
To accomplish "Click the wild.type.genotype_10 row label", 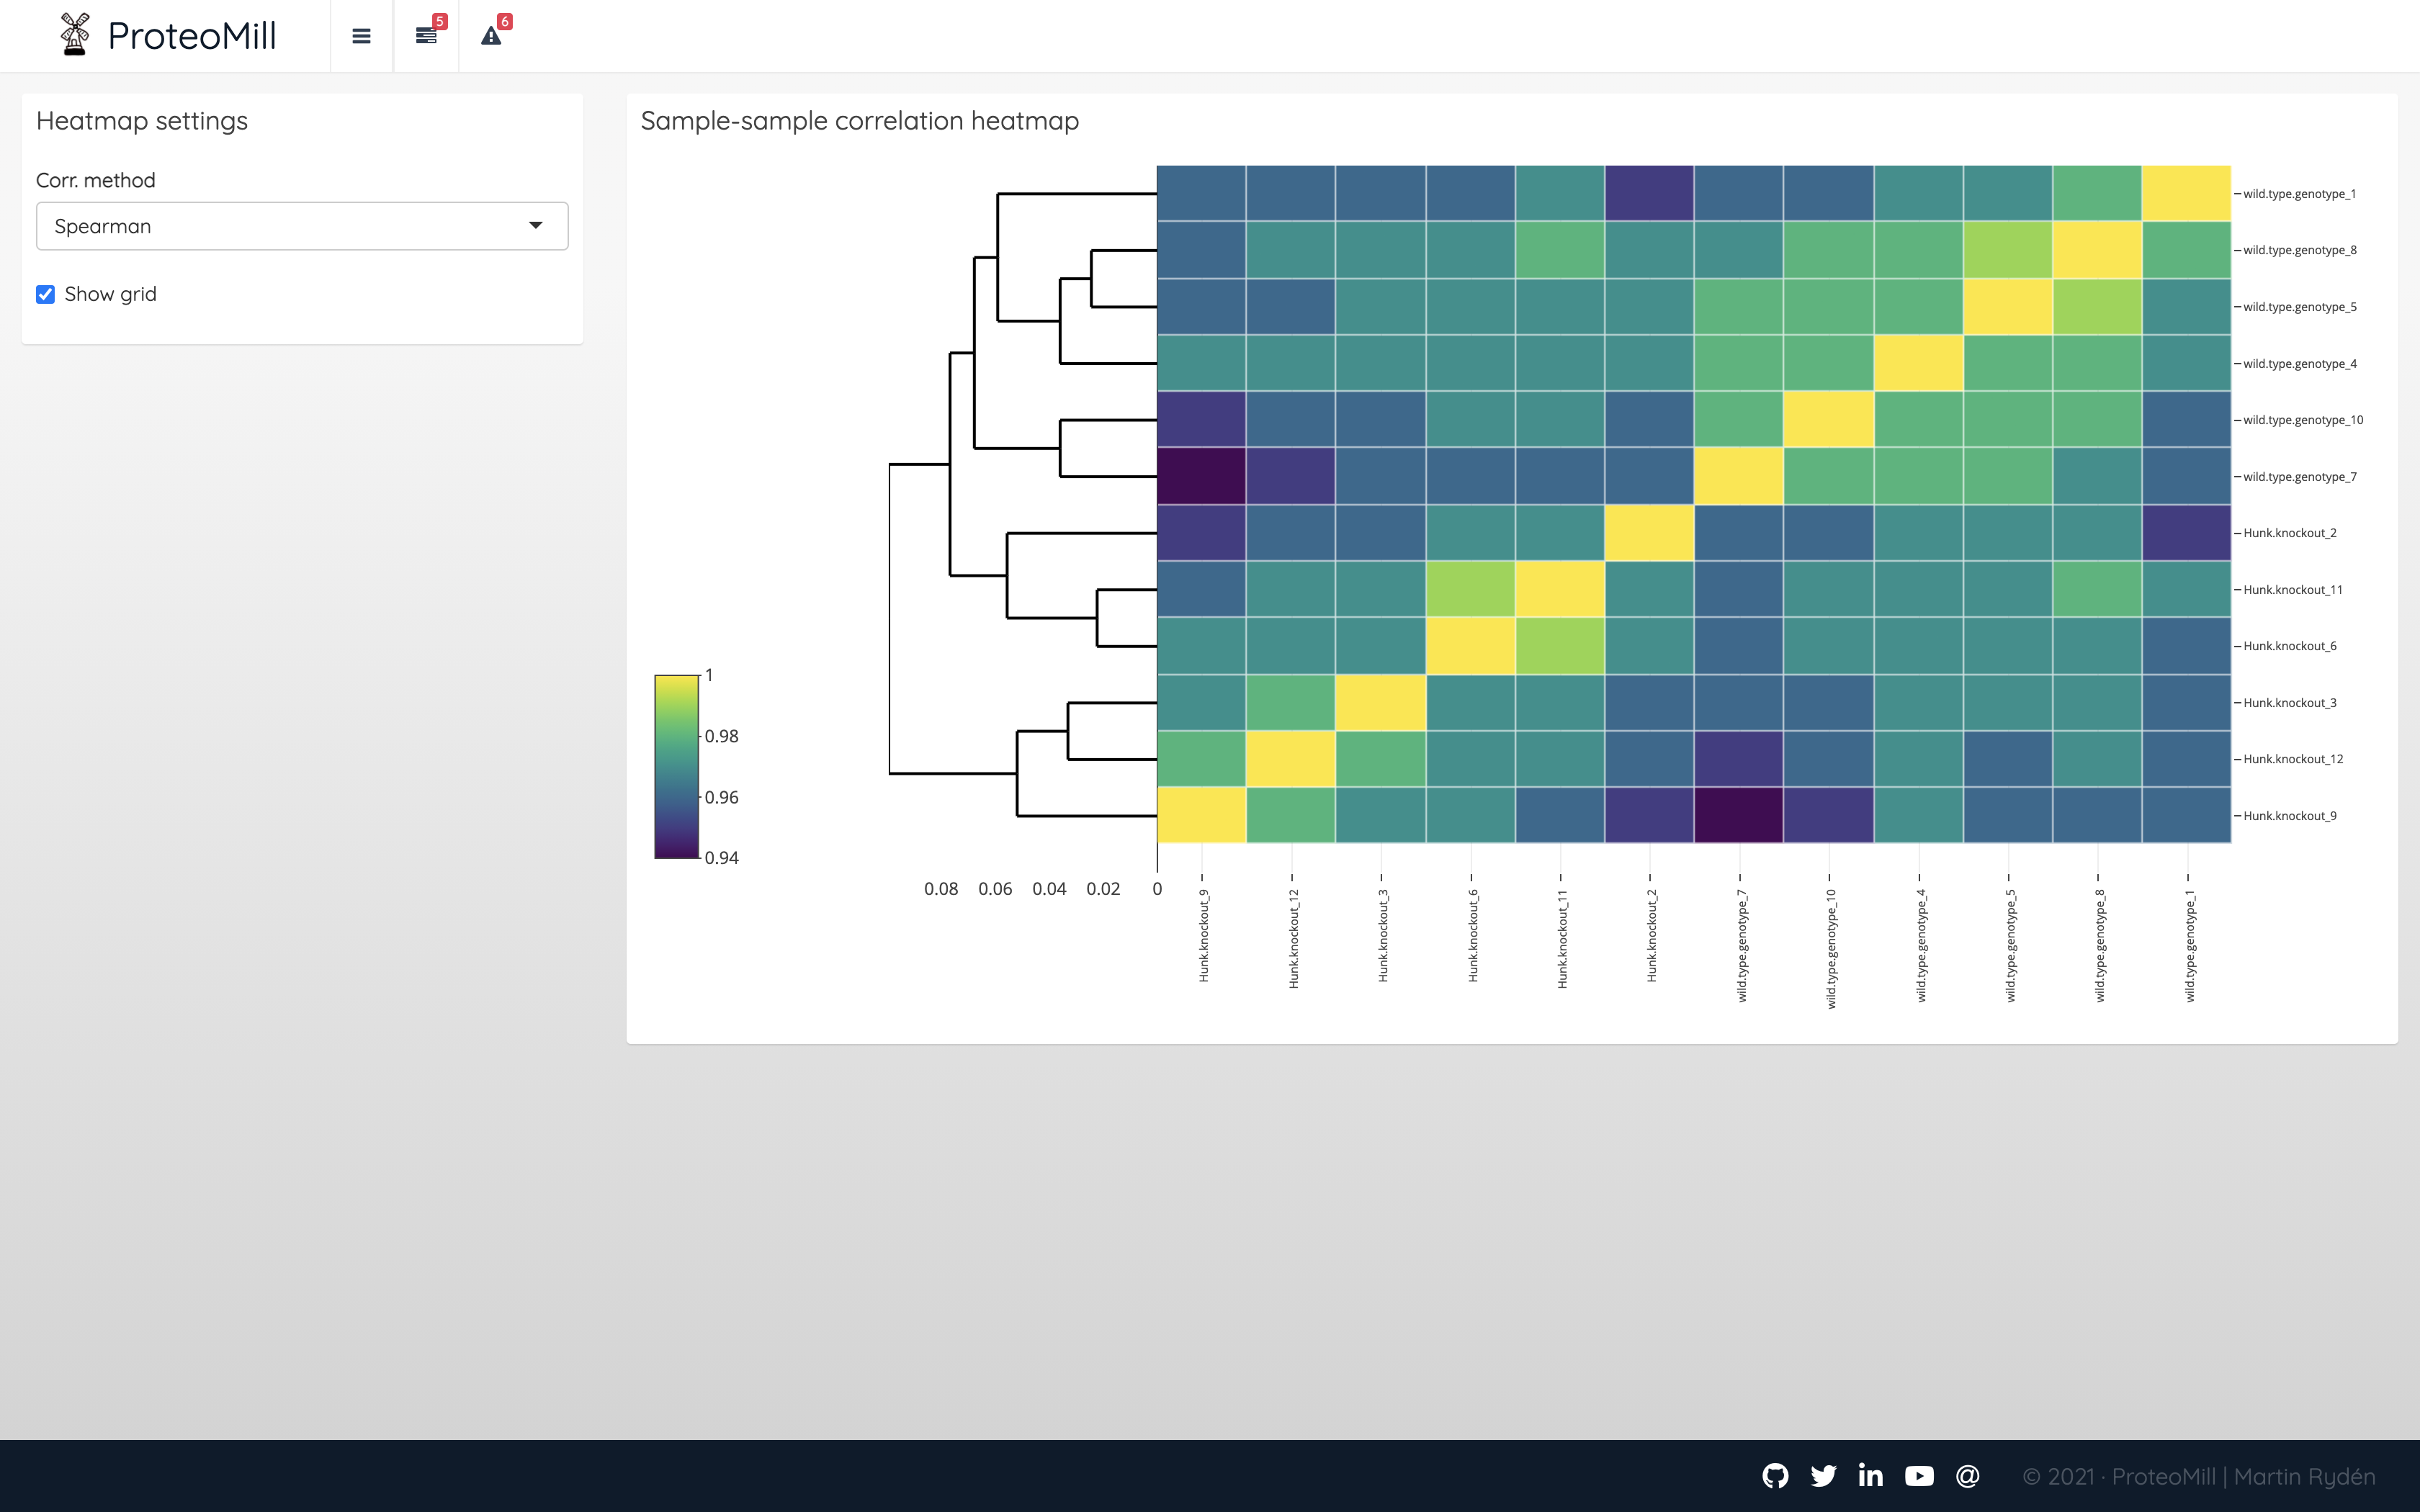I will (2303, 420).
